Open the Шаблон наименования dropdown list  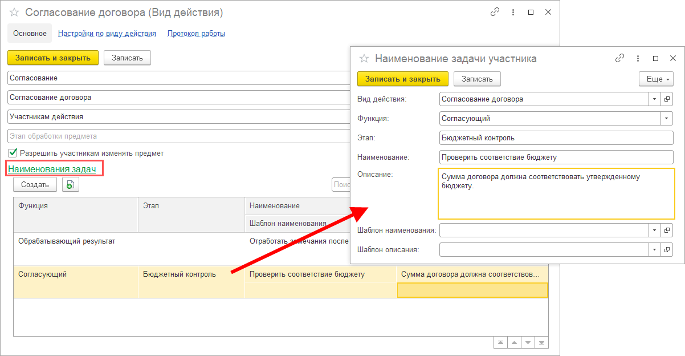[654, 230]
